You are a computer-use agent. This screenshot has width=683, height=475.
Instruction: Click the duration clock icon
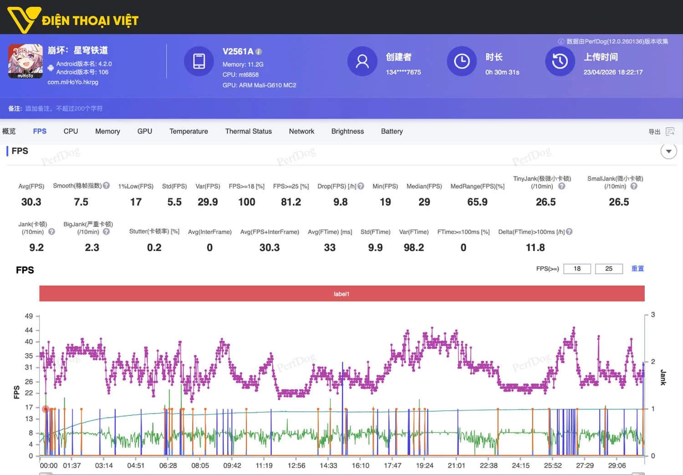pyautogui.click(x=462, y=61)
